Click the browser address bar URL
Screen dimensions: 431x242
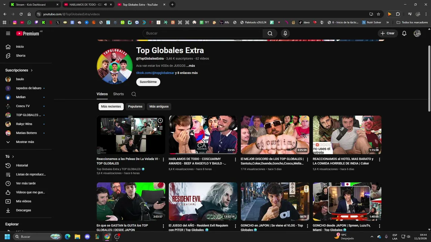tap(71, 14)
